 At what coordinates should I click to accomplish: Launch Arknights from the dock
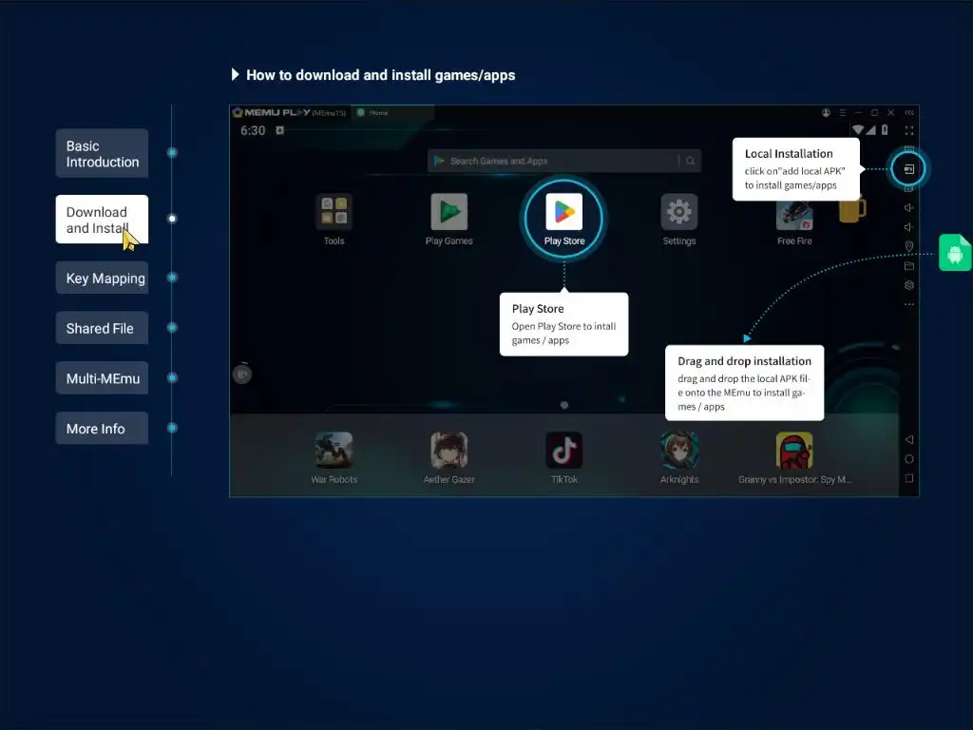click(679, 450)
